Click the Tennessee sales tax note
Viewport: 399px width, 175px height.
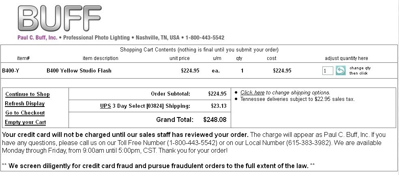tap(297, 99)
